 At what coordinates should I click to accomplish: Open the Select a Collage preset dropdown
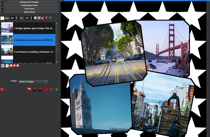pos(33,82)
